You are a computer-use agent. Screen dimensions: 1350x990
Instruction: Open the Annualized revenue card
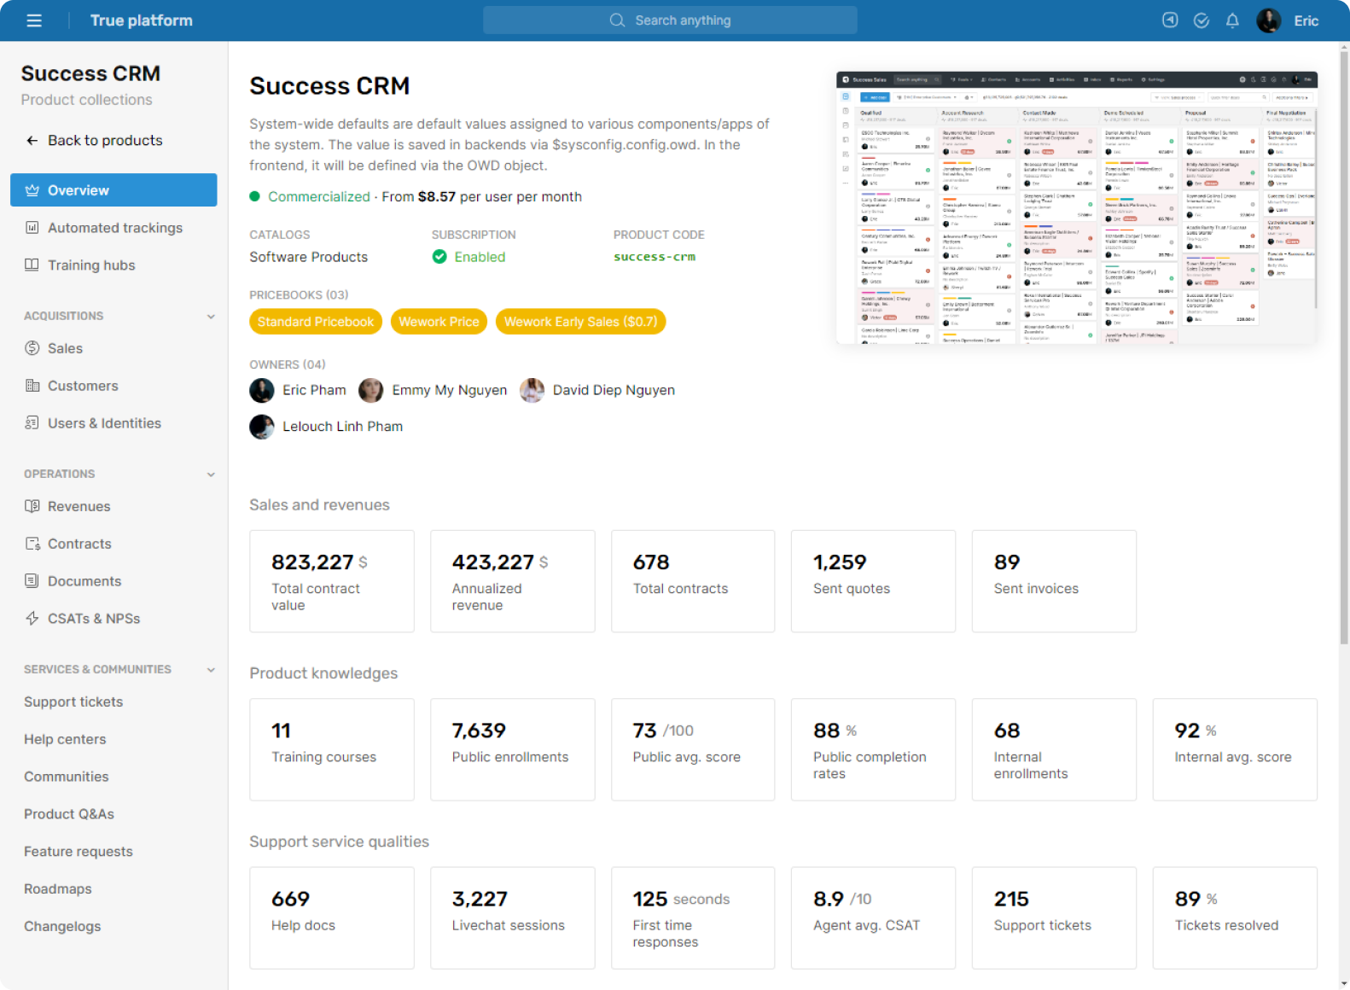513,581
